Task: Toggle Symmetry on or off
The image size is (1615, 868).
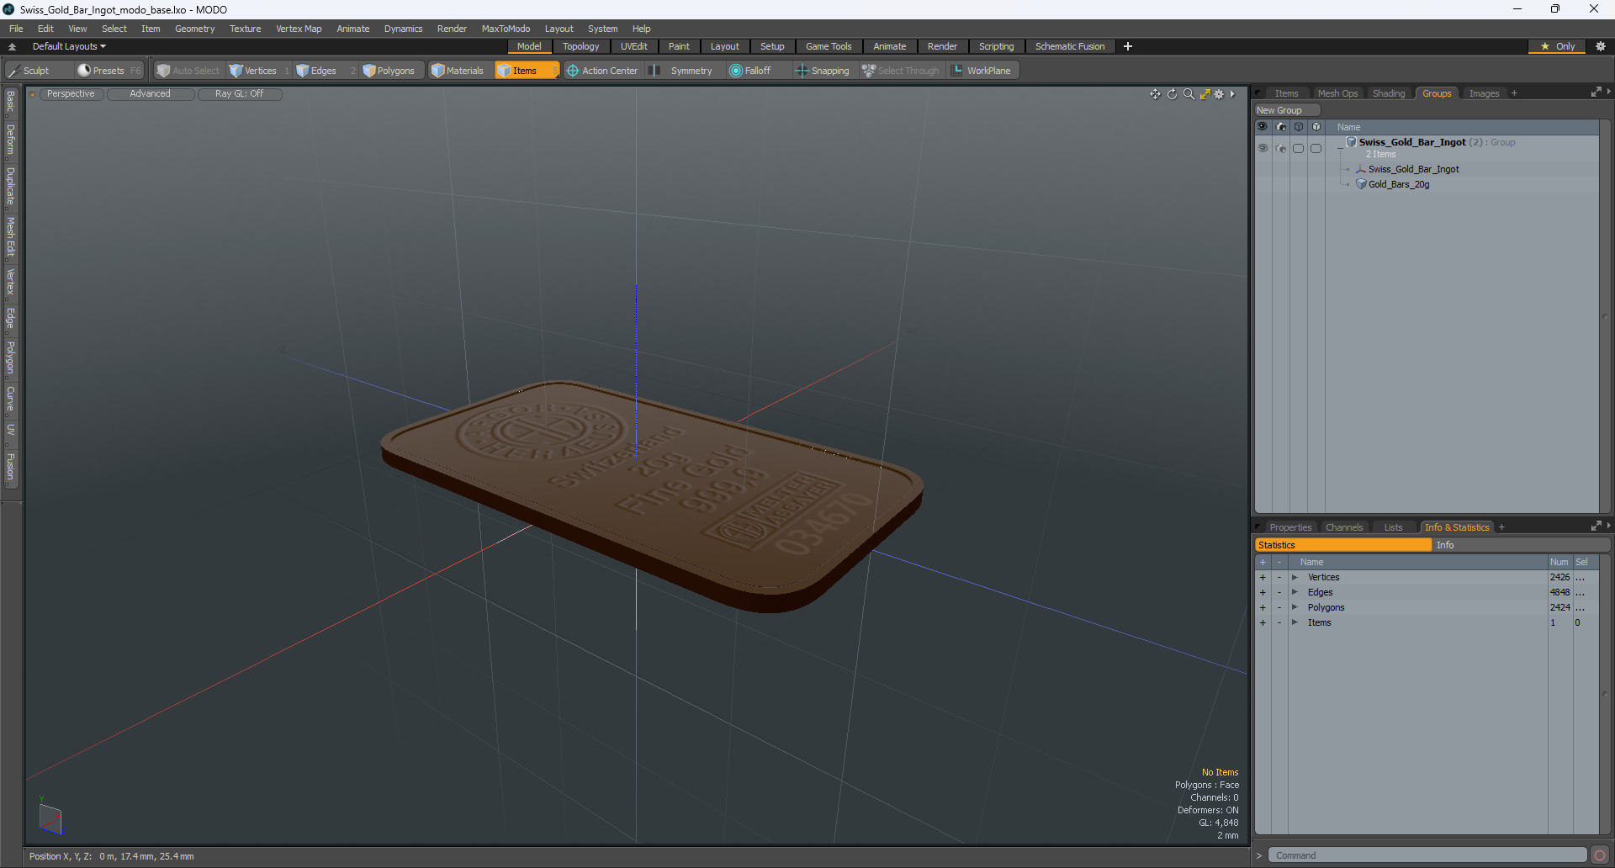Action: (x=682, y=71)
